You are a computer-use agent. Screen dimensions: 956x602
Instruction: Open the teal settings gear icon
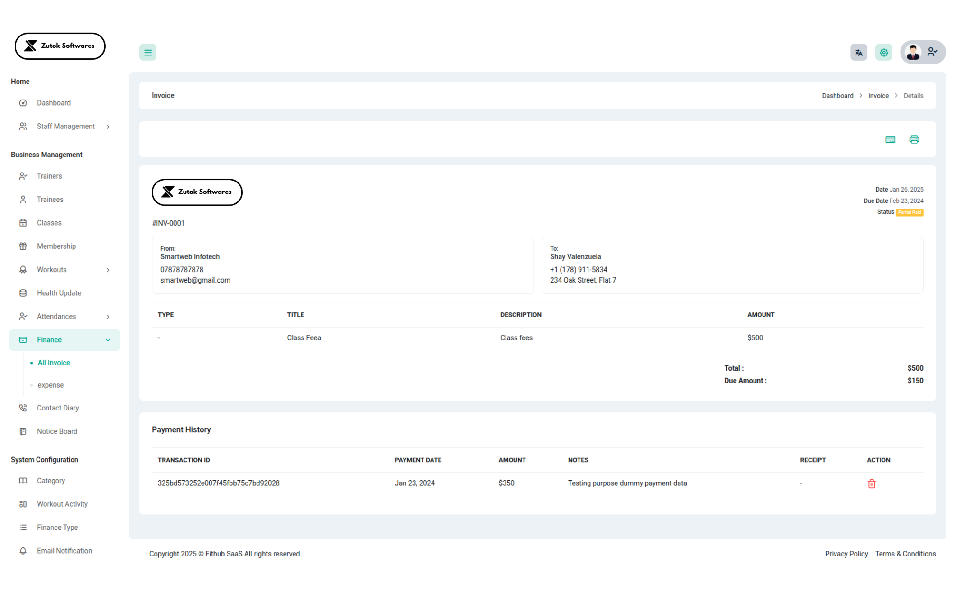(883, 53)
